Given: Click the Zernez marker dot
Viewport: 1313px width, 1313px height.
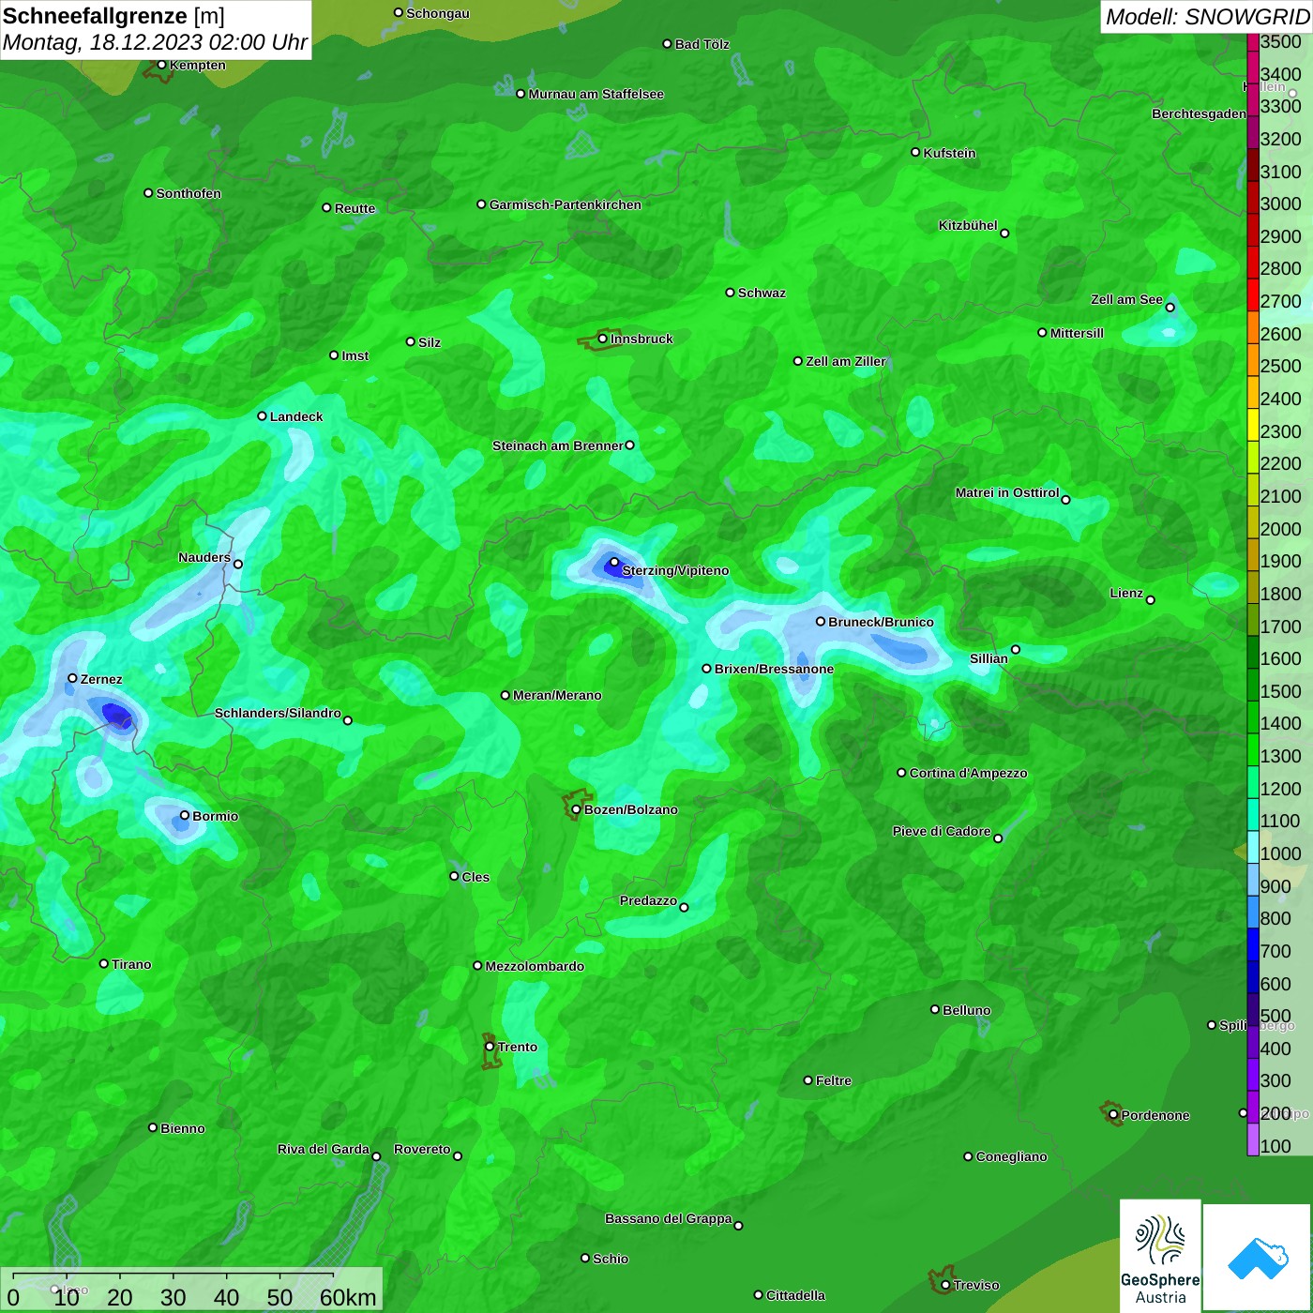Looking at the screenshot, I should point(72,678).
